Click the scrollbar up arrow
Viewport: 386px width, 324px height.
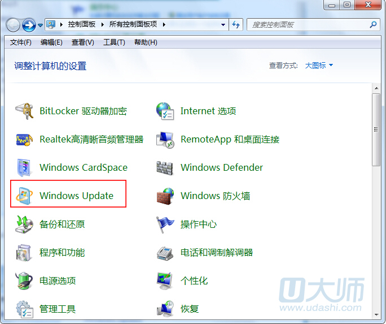[x=376, y=88]
